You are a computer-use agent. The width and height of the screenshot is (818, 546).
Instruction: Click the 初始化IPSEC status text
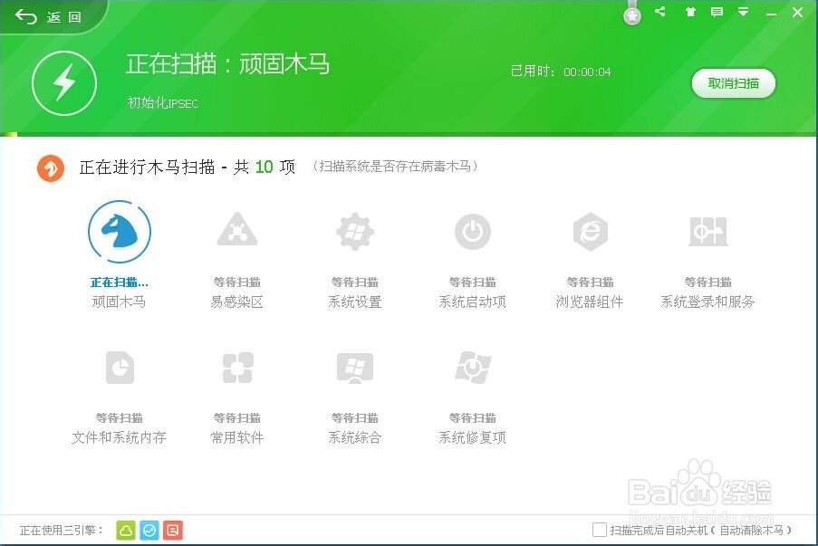(x=163, y=102)
